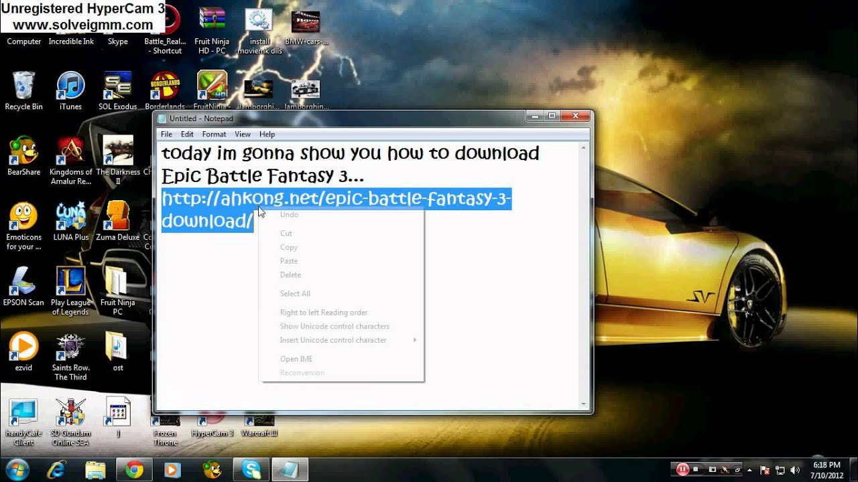The image size is (858, 482).
Task: Expand Insert Unicode control character submenu
Action: point(341,340)
